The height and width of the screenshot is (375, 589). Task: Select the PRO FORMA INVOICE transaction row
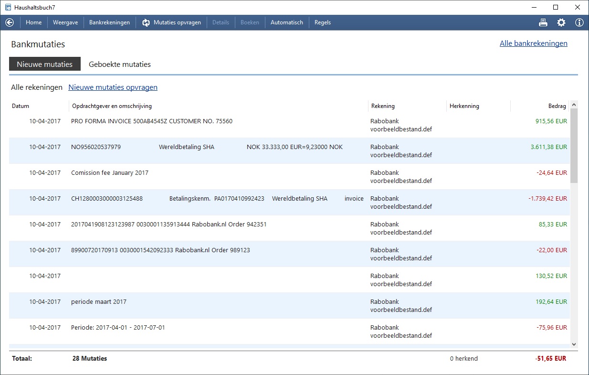(152, 121)
